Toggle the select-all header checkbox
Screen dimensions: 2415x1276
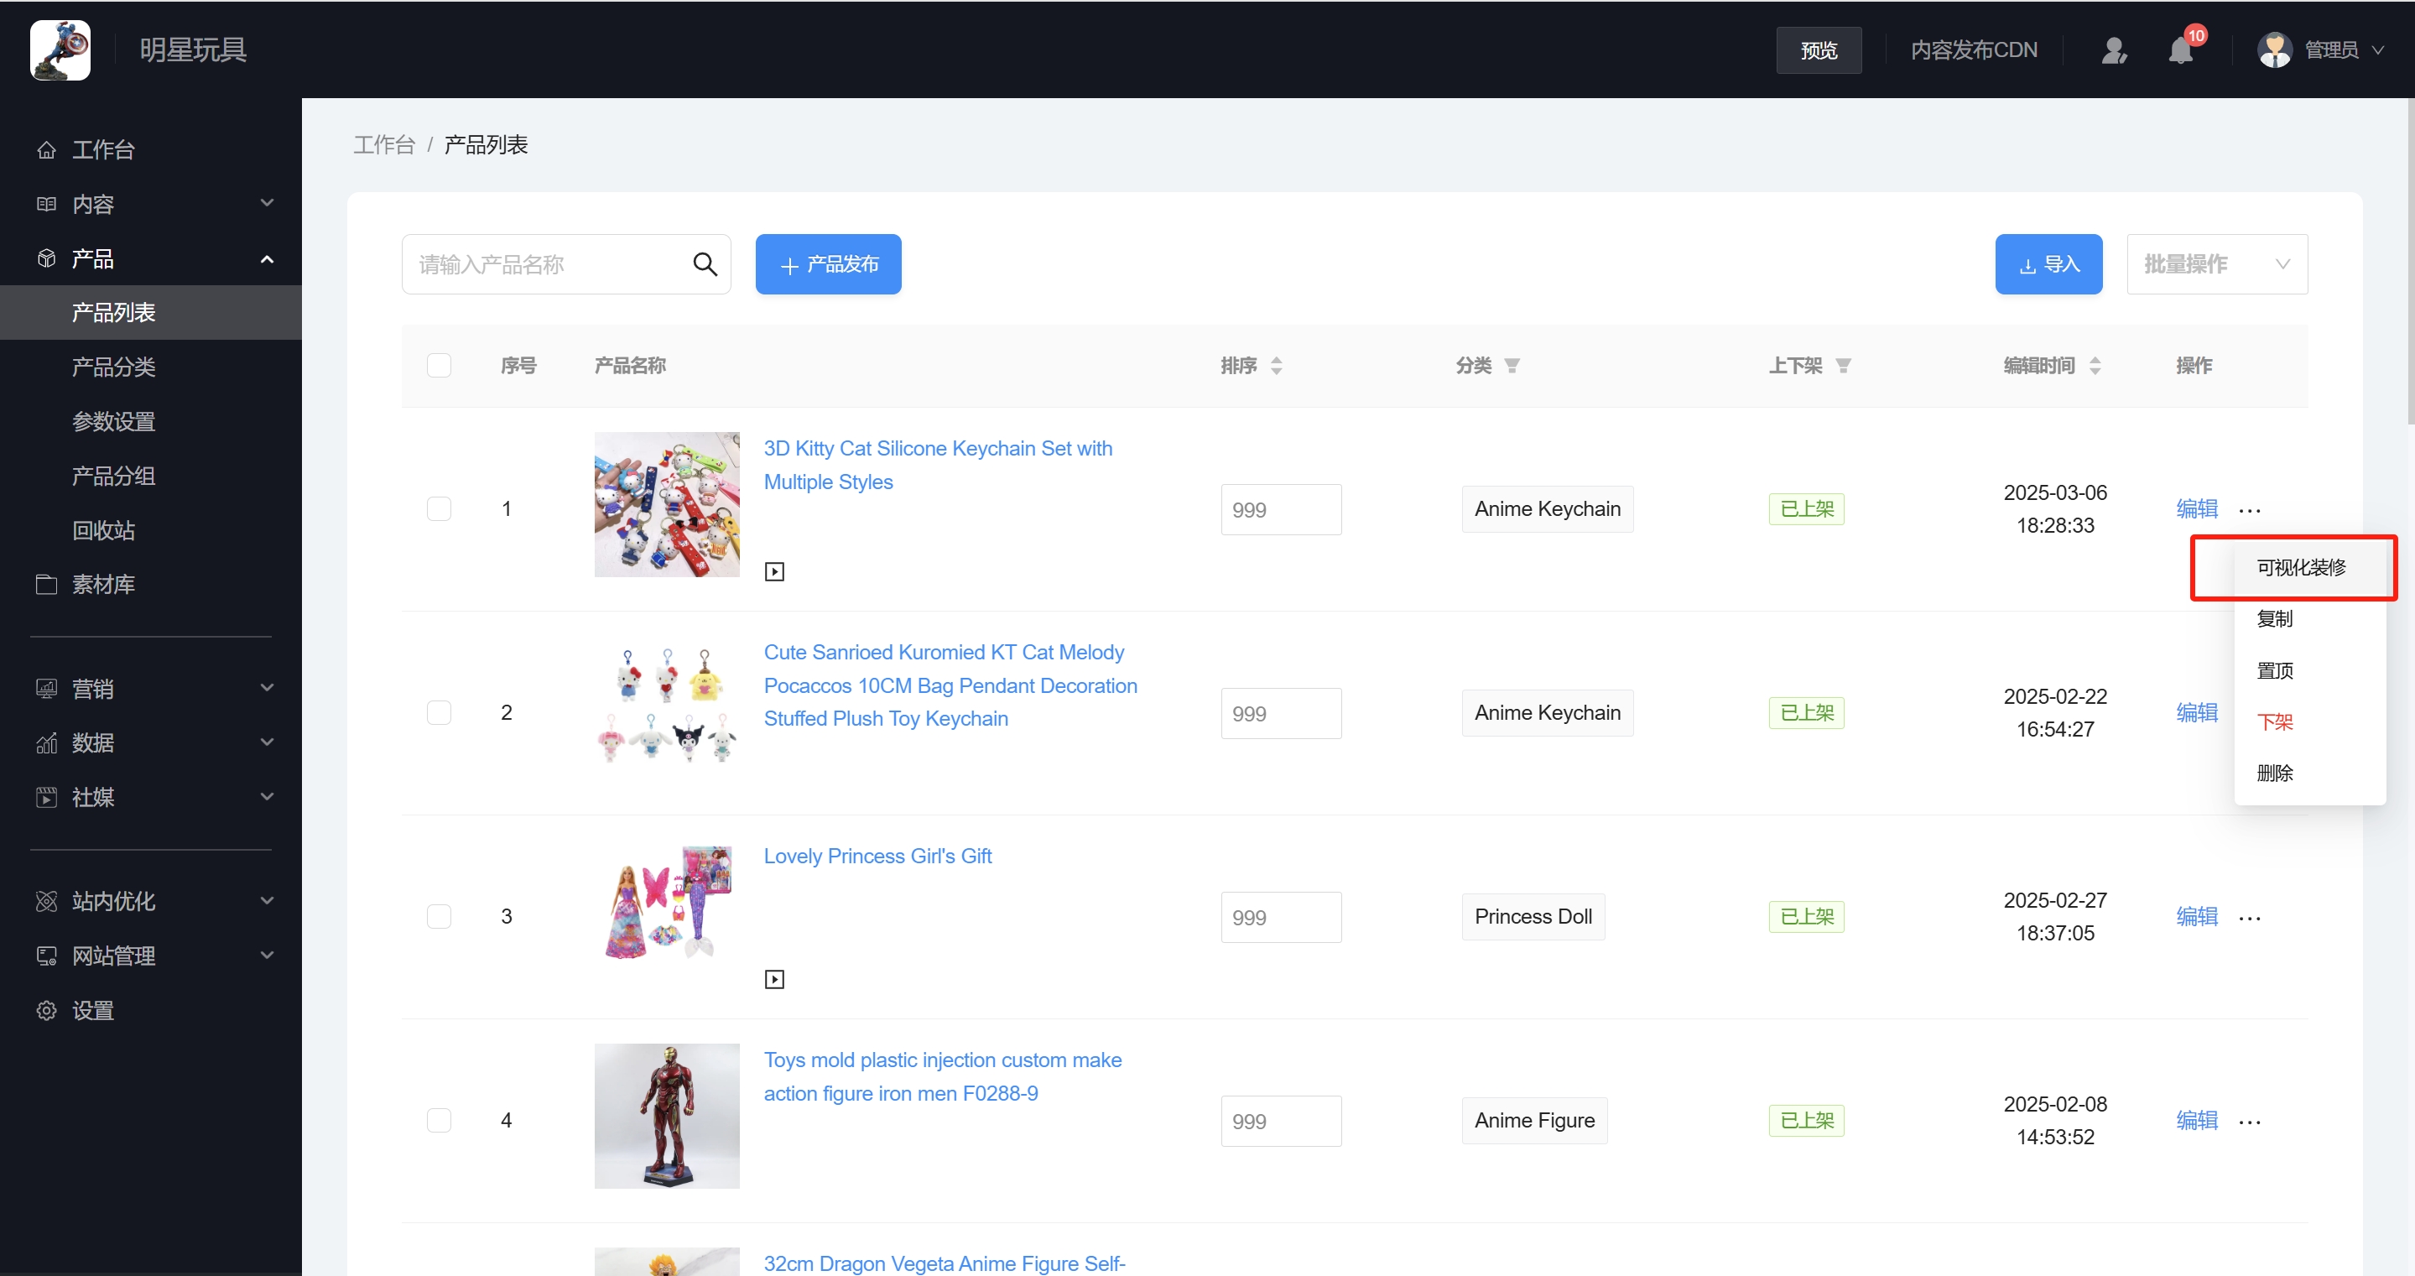439,366
